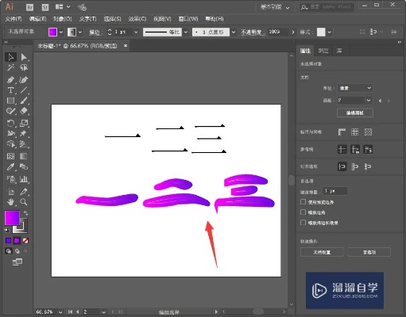Enable Scale Strokes & Effects checkbox
The height and width of the screenshot is (317, 406).
pos(304,223)
